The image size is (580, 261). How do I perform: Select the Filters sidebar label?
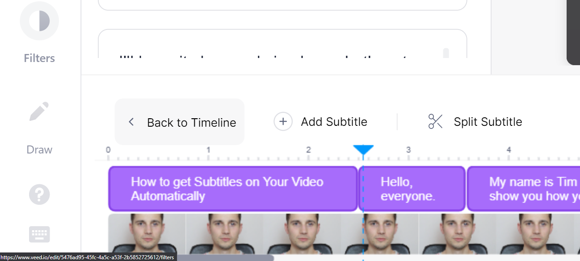tap(39, 58)
